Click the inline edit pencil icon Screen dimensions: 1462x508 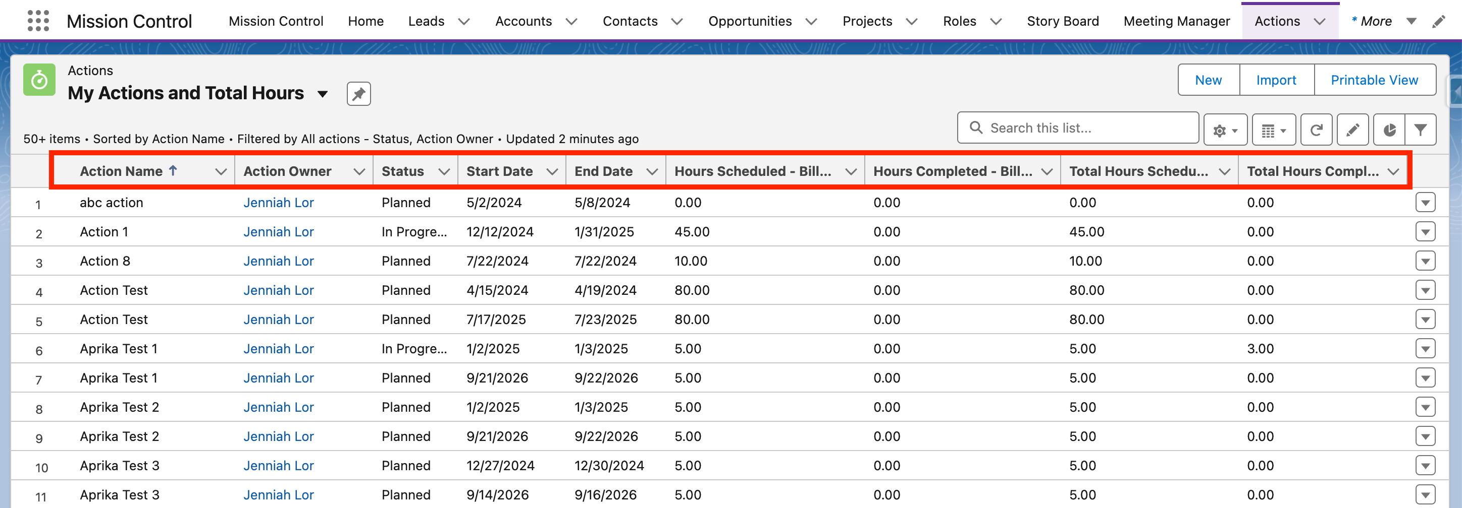1352,130
